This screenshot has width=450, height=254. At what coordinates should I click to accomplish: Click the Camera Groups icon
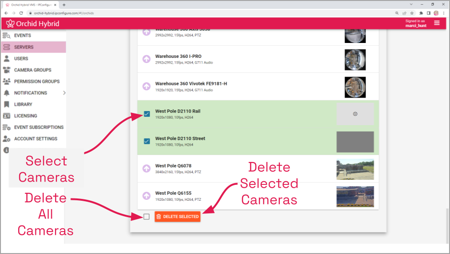(x=7, y=70)
